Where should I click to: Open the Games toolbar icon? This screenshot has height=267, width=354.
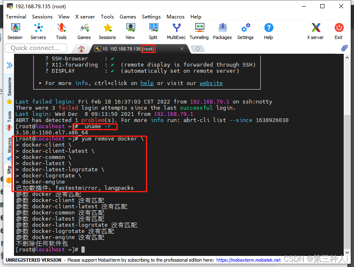84,31
